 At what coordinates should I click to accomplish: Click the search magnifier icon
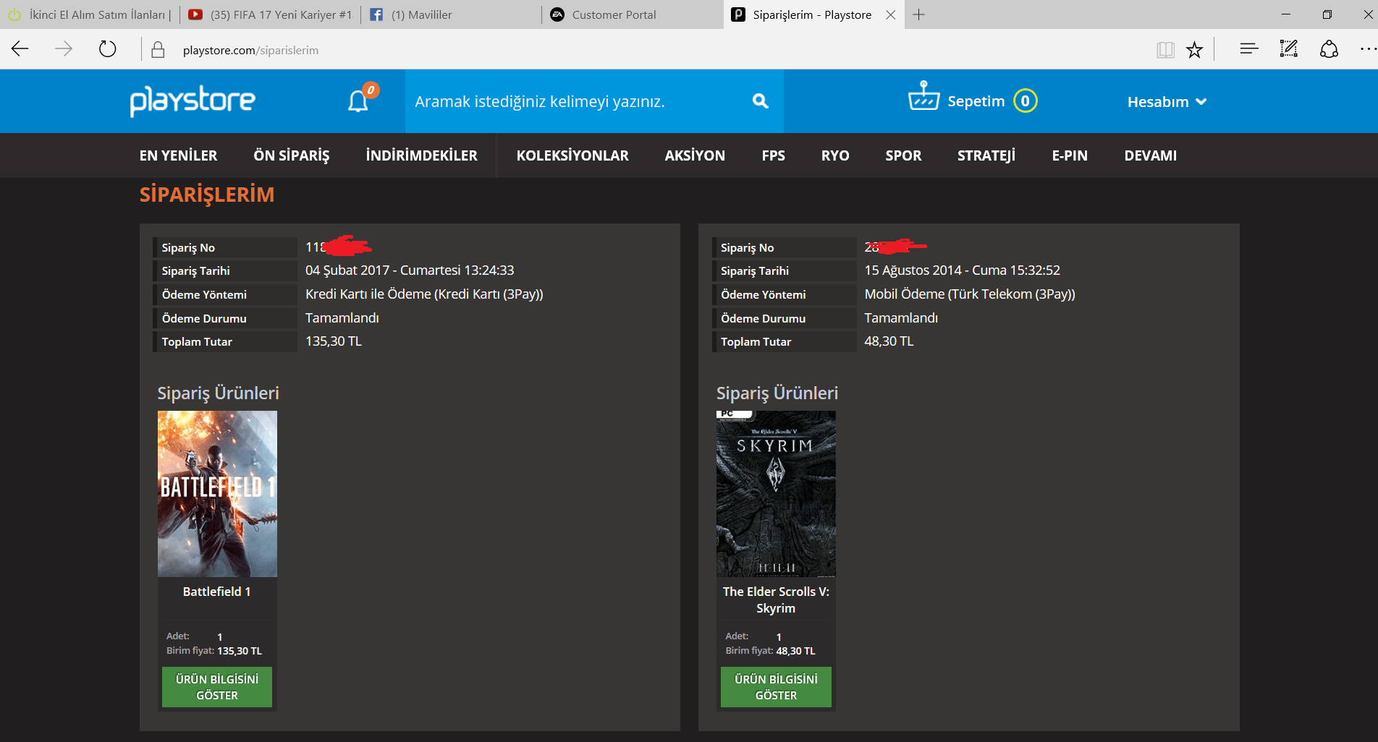pyautogui.click(x=760, y=101)
